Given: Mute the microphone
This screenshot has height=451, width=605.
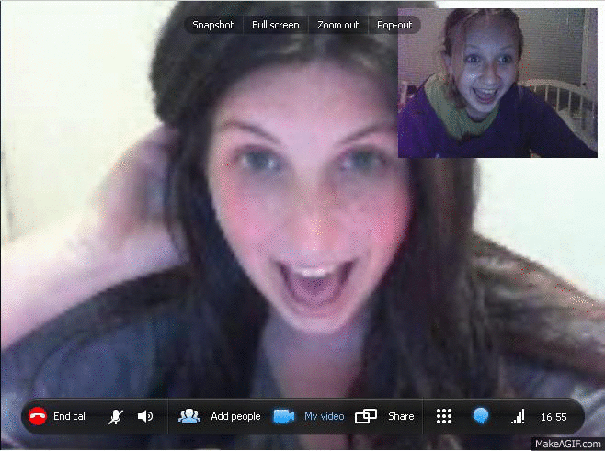Looking at the screenshot, I should click(x=116, y=416).
